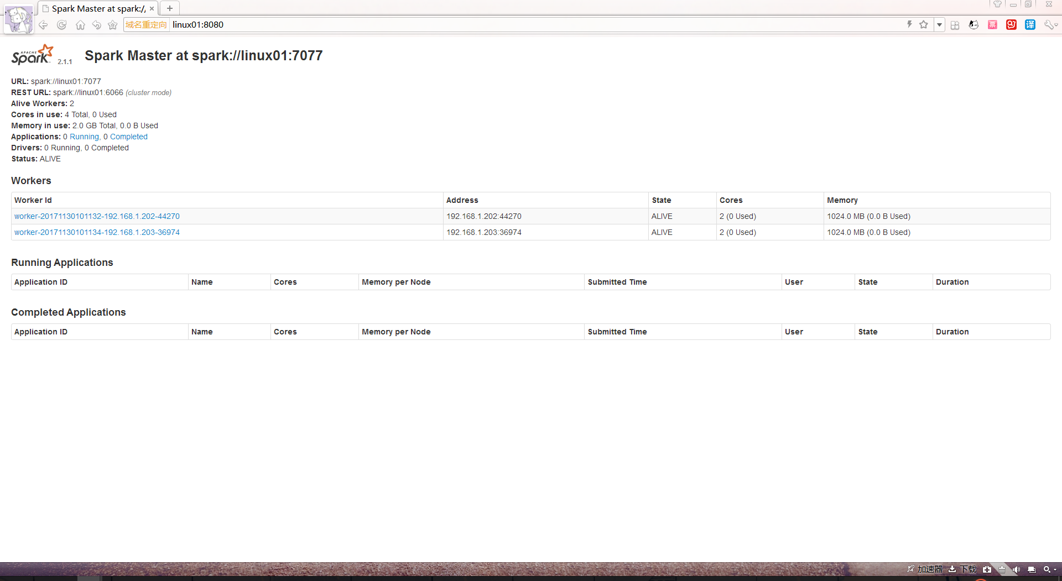Image resolution: width=1062 pixels, height=581 pixels.
Task: Click the lightning speed-mode icon in address bar
Action: click(x=909, y=24)
